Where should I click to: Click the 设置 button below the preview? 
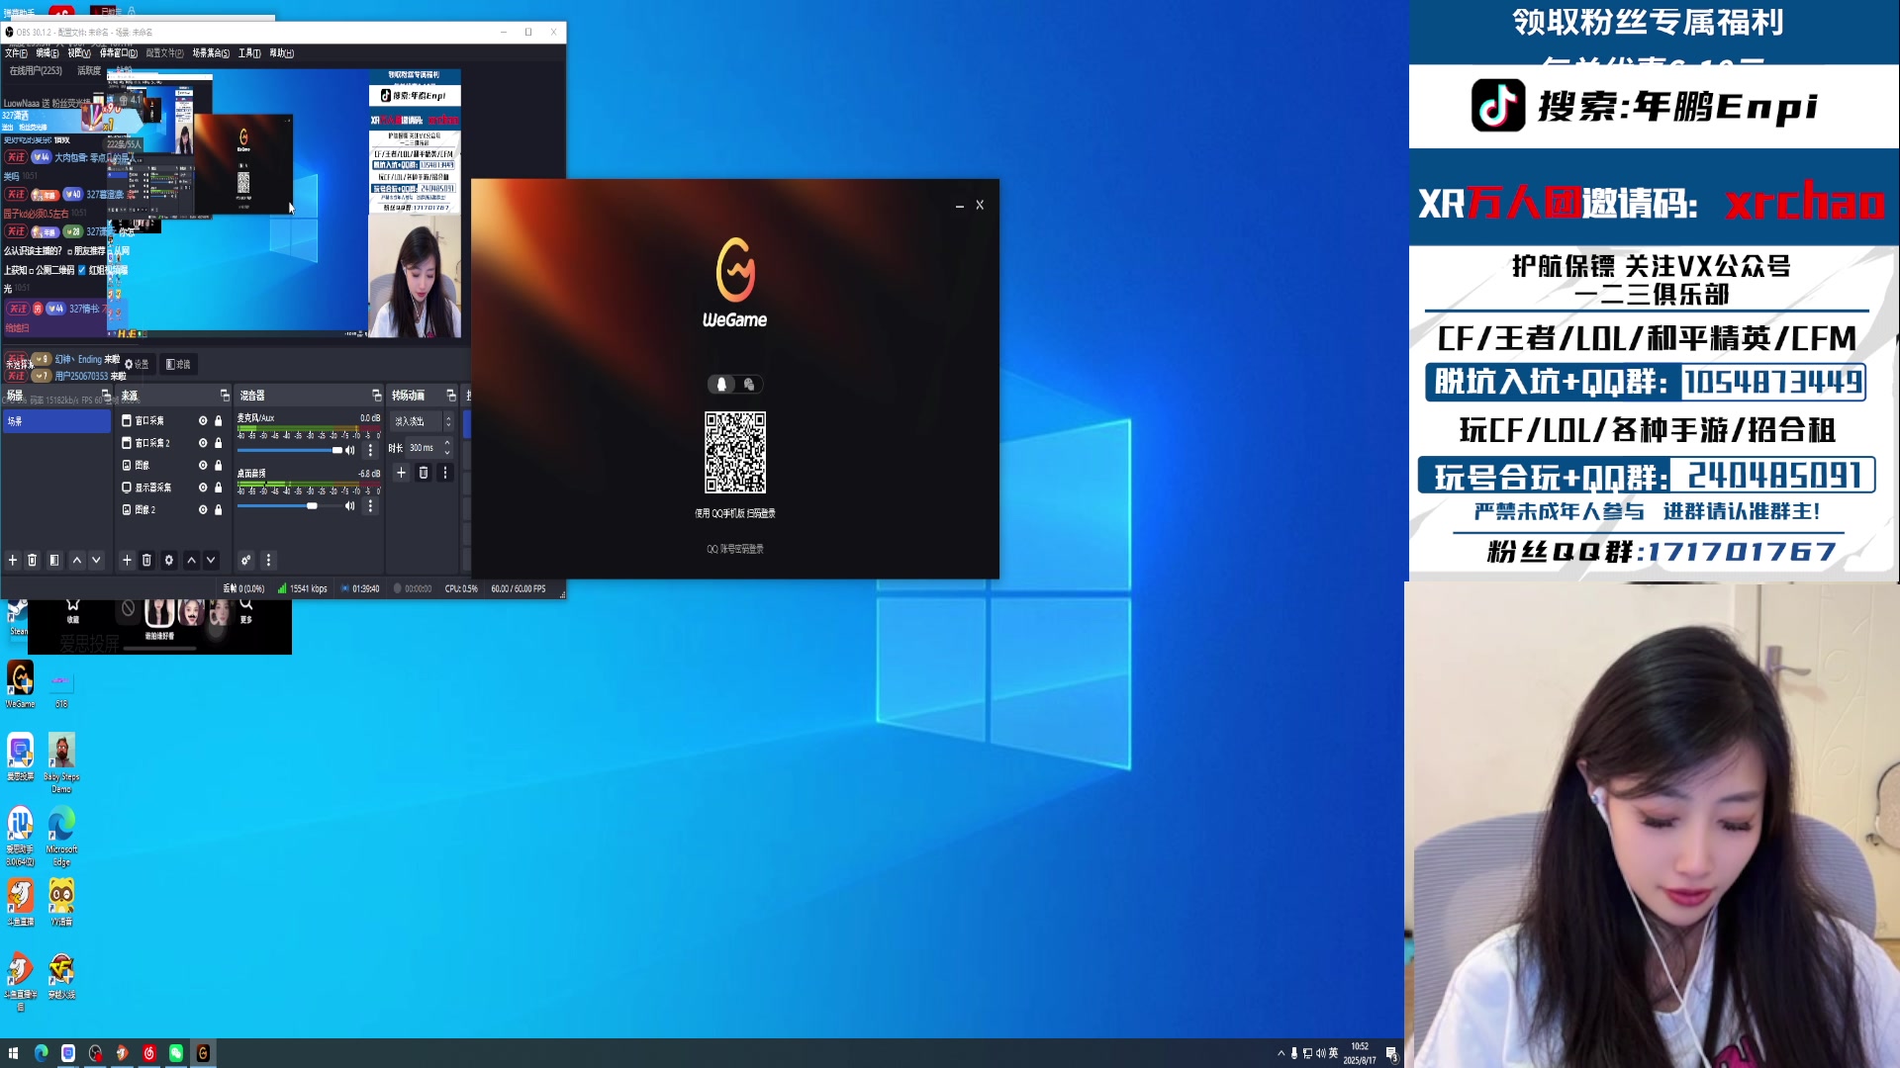tap(137, 364)
